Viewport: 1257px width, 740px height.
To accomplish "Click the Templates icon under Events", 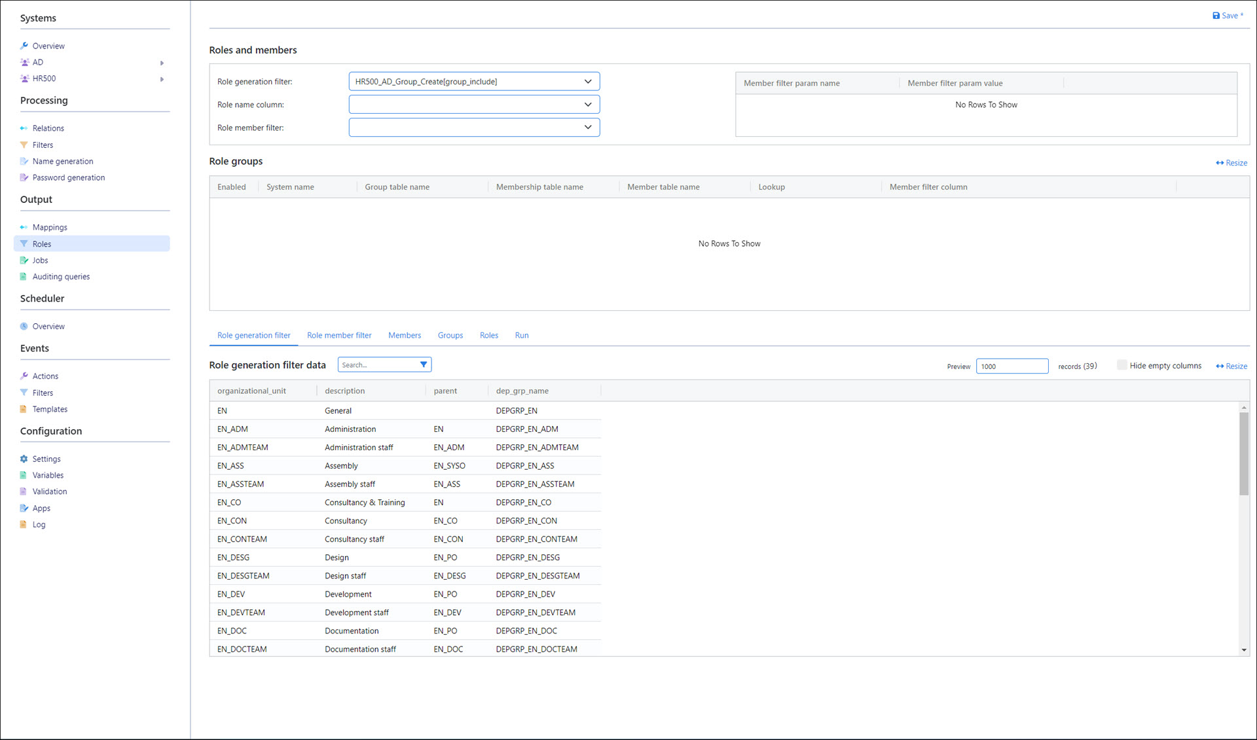I will tap(24, 410).
